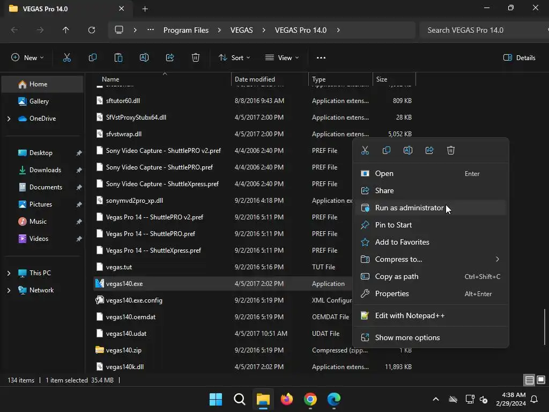Sort by the Name column header
Screen dimensions: 549x412
[x=163, y=79]
